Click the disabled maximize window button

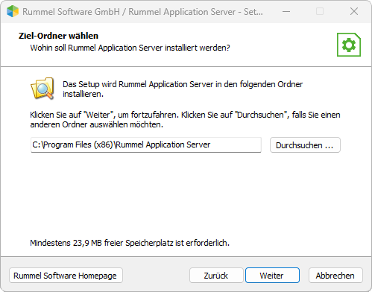[320, 11]
